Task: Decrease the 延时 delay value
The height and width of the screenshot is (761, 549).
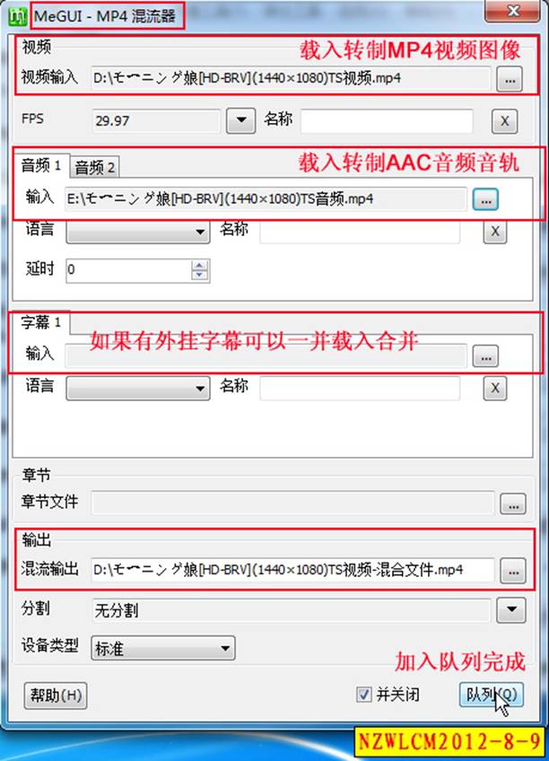Action: 200,276
